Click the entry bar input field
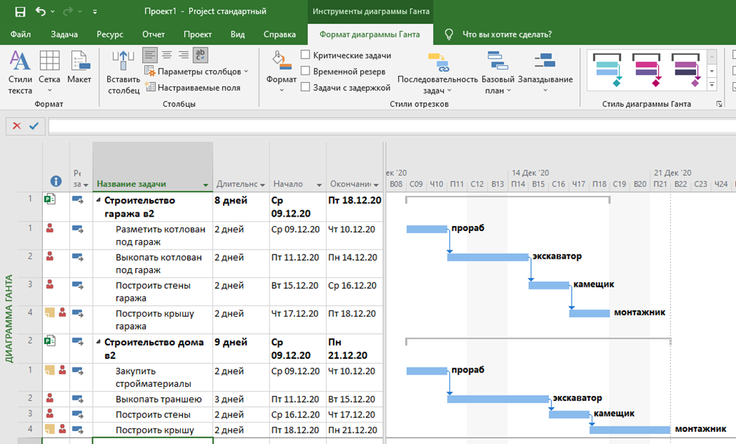The height and width of the screenshot is (444, 736). click(x=392, y=126)
